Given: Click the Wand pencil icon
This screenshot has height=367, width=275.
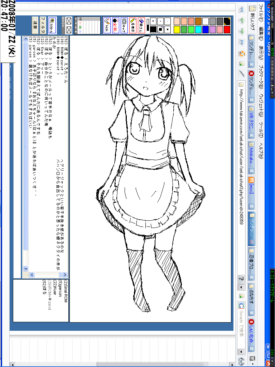Looking at the screenshot, I should click(x=242, y=74).
